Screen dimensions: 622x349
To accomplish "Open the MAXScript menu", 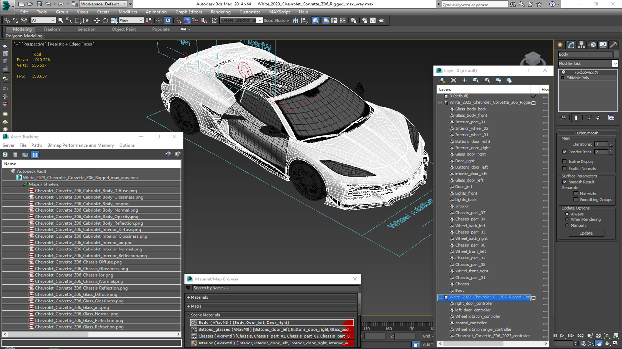I will point(279,12).
